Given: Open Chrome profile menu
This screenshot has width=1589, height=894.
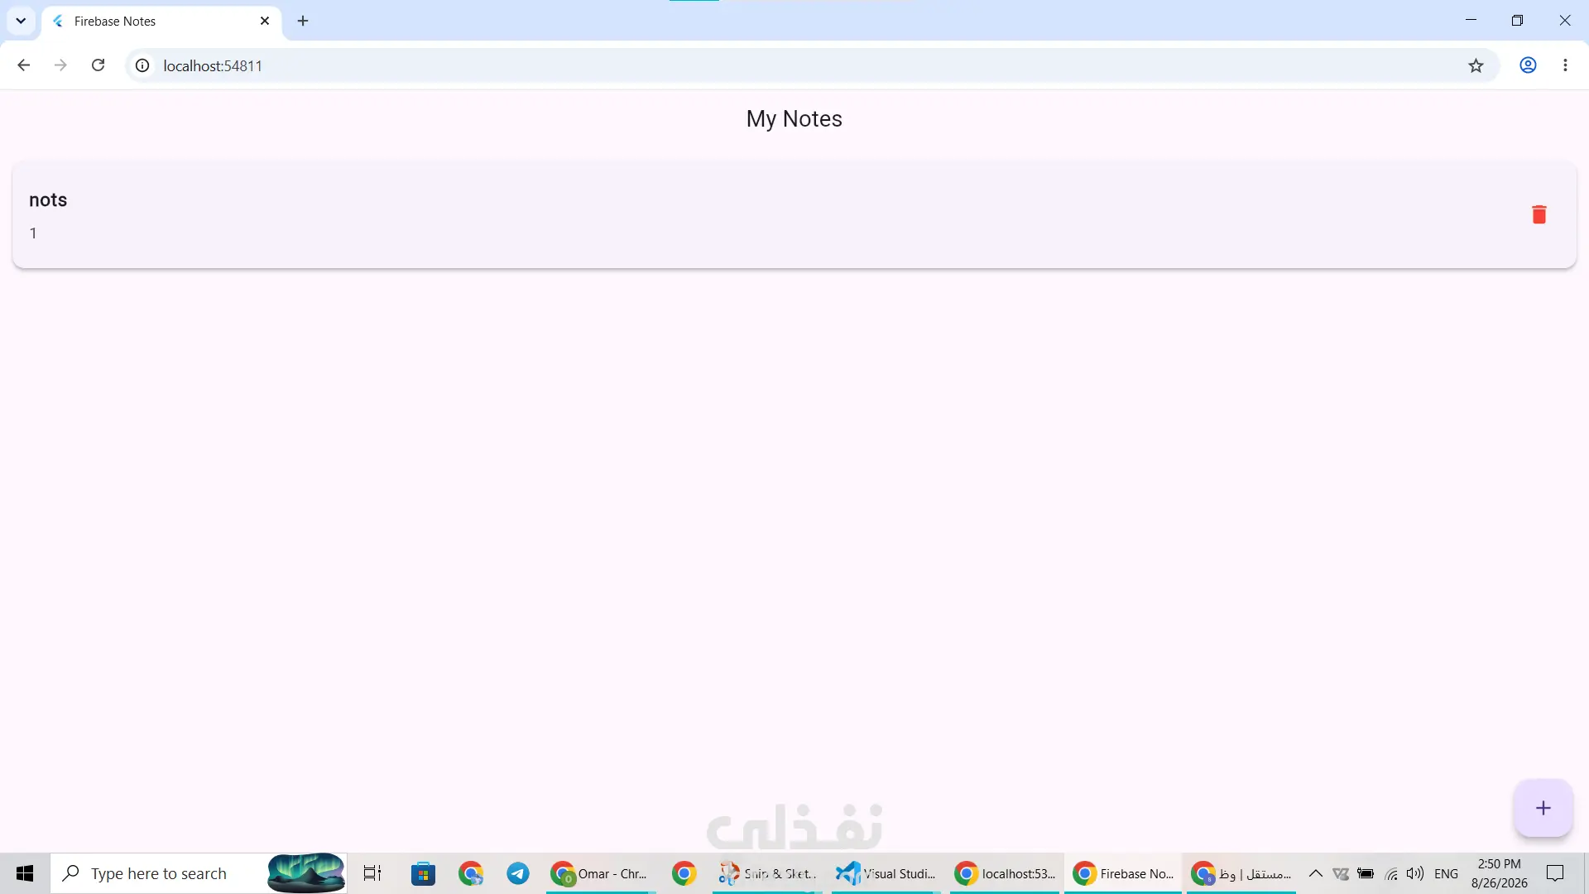Looking at the screenshot, I should [x=1528, y=65].
